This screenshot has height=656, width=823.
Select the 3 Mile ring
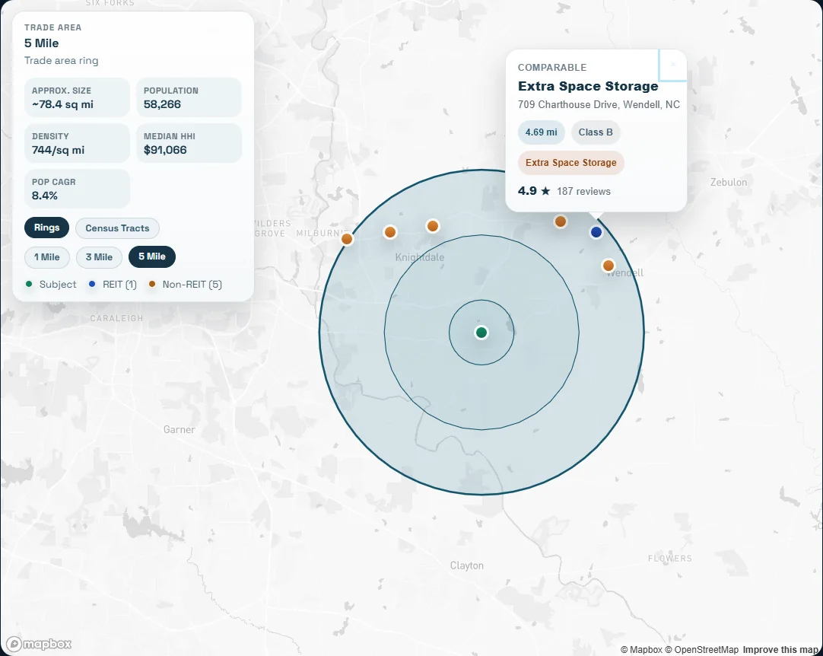(x=99, y=256)
